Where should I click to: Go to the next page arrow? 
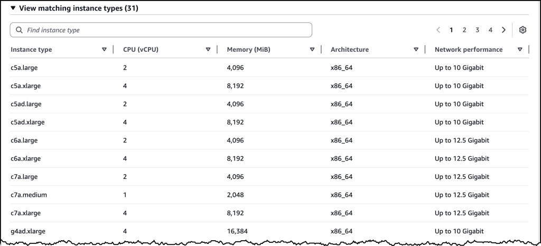[503, 30]
